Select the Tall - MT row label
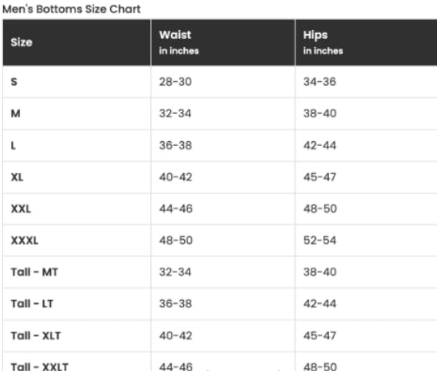The width and height of the screenshot is (437, 371). pyautogui.click(x=34, y=272)
